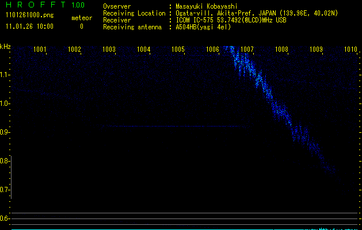Select antenna text A504HB(yagi 4el)
The height and width of the screenshot is (230, 362).
[203, 27]
